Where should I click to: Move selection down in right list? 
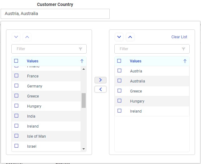(x=119, y=37)
